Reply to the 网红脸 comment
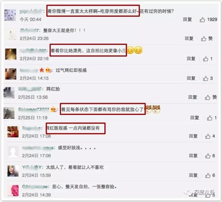Screen dimensions: 222x202 pyautogui.click(x=193, y=97)
